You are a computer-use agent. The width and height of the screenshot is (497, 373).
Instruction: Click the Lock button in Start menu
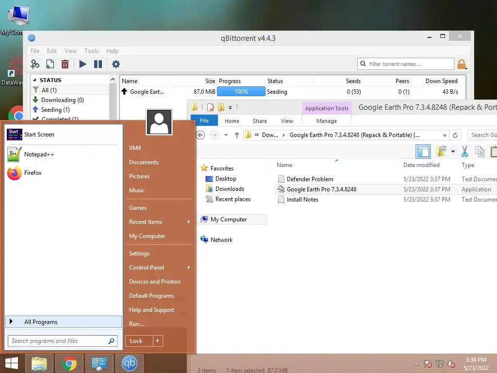[x=139, y=341]
